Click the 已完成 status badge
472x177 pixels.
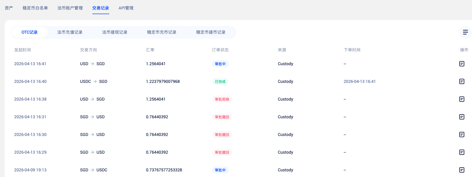click(x=220, y=81)
